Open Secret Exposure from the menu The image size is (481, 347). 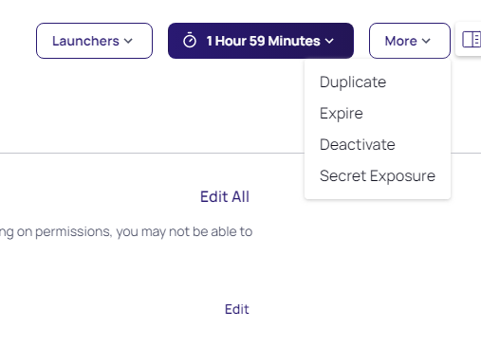tap(378, 175)
